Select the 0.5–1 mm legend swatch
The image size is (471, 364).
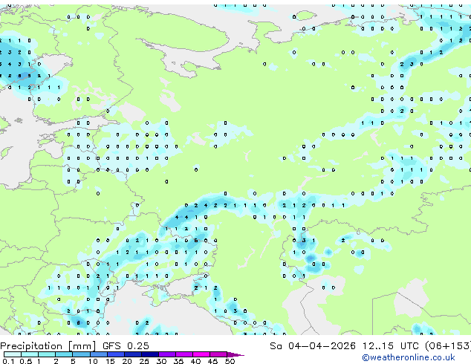pos(30,354)
